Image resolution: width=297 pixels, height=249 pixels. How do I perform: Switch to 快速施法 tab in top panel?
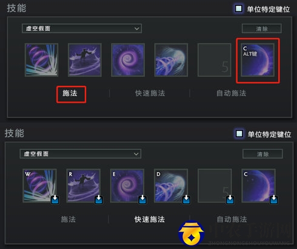click(x=150, y=93)
